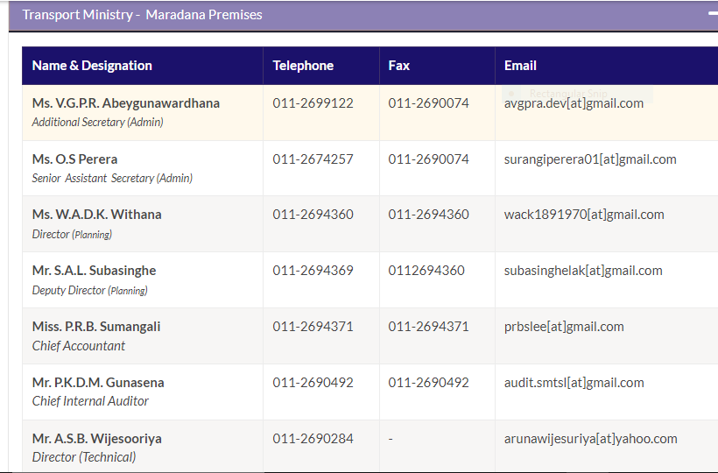Select Ms. O.S Perera's telephone 011-2674257
This screenshot has width=718, height=473.
(313, 159)
